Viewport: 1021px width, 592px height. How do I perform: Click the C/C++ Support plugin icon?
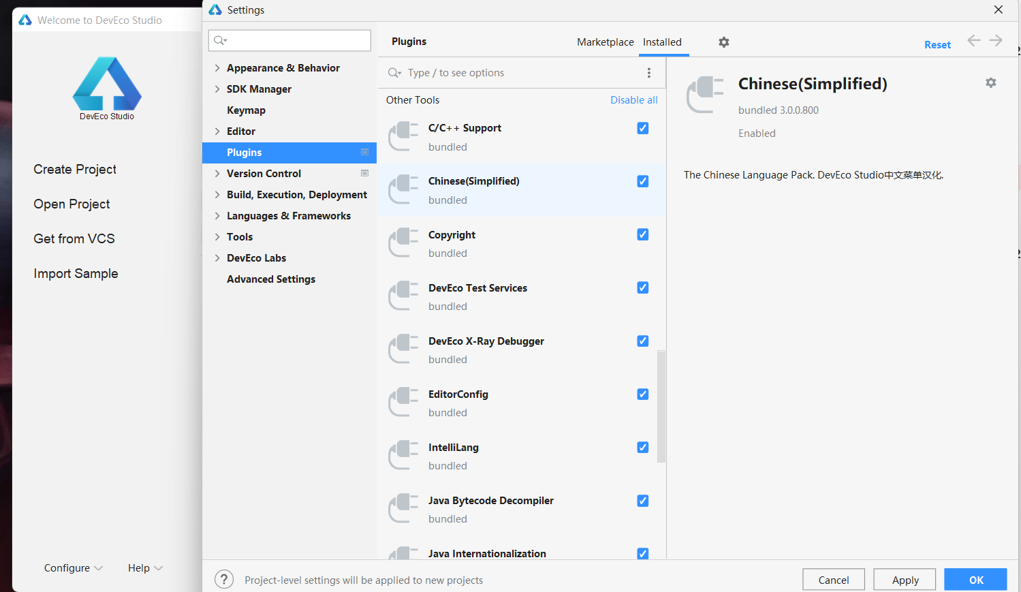click(x=403, y=136)
